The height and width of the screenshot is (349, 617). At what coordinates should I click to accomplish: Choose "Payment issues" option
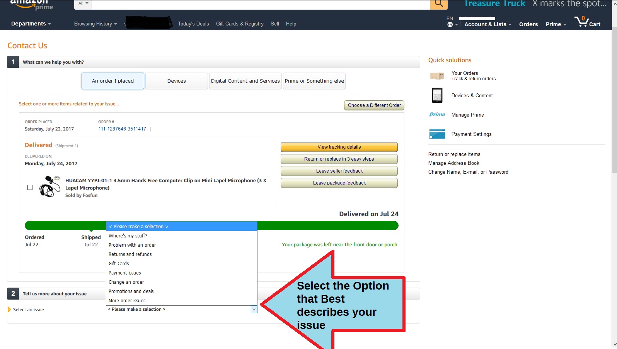(182, 273)
